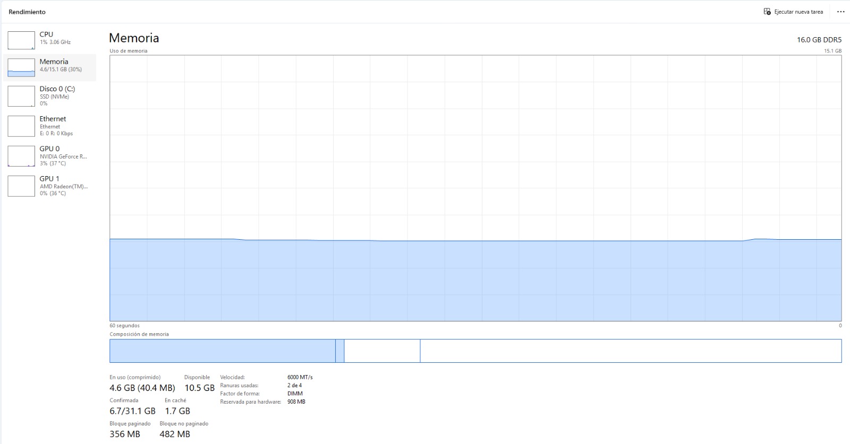Click the Ejecutar nueva tarea icon

pyautogui.click(x=767, y=12)
